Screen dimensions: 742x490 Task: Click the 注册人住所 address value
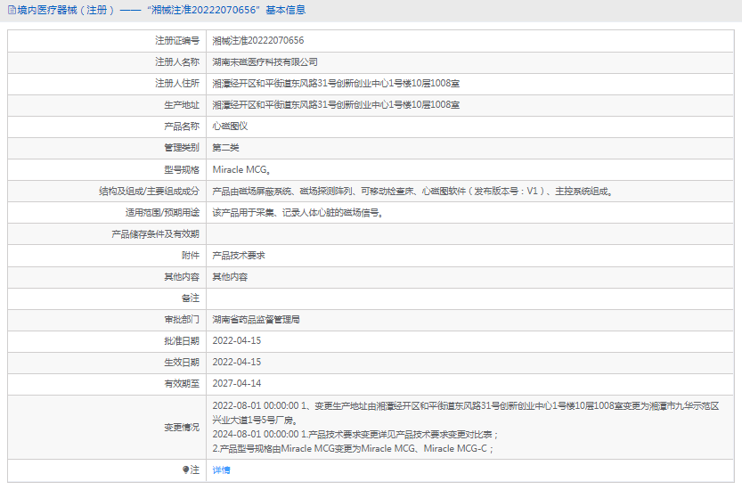336,84
